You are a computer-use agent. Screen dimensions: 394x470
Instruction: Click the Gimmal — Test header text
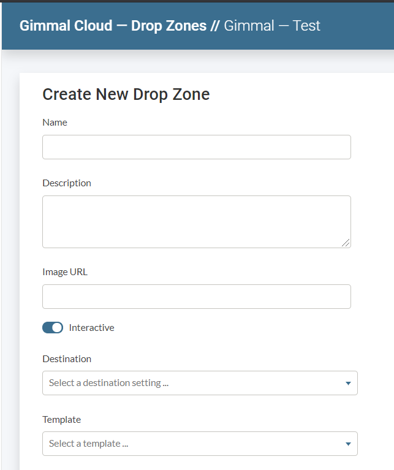tap(272, 26)
